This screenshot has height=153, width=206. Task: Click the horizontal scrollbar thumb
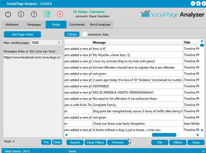164,135
